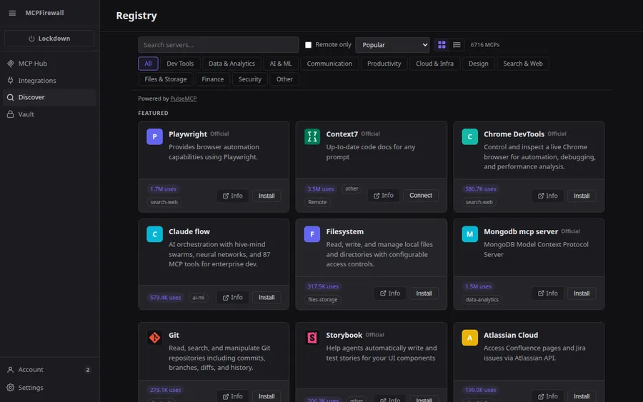Screen dimensions: 643x402
Task: Install the Claude flow server
Action: (266, 298)
